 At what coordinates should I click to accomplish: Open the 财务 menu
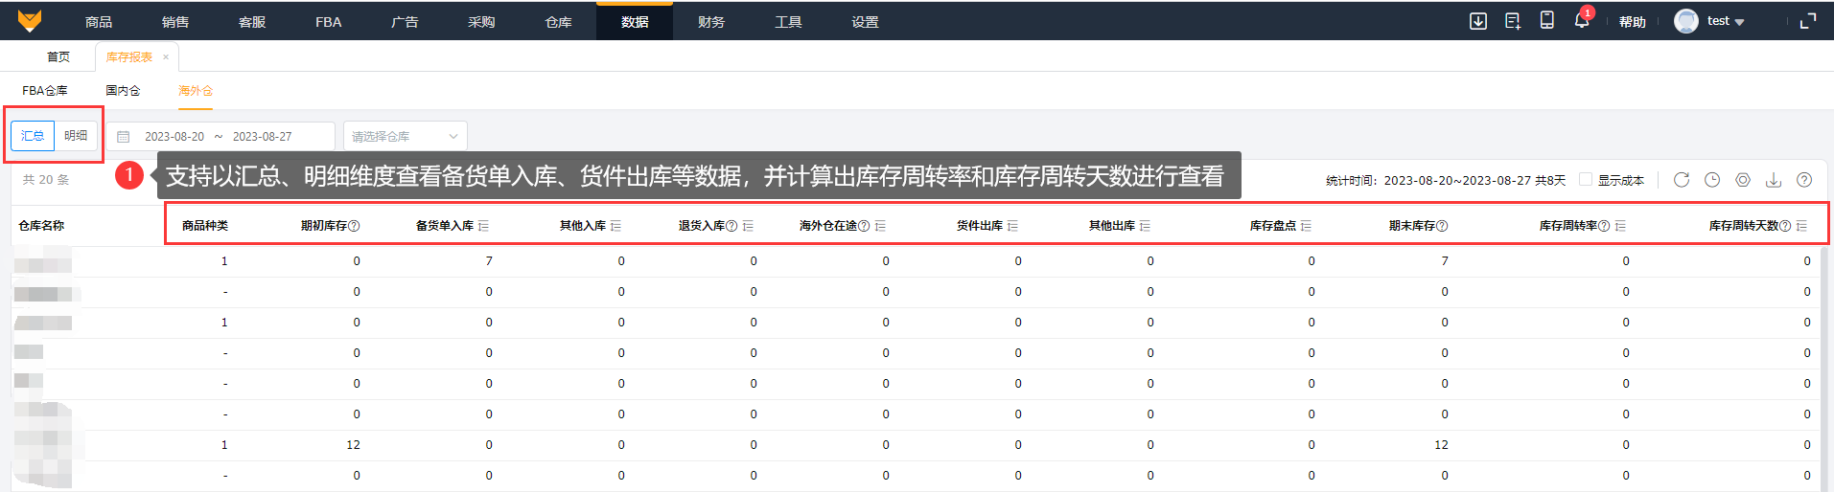[711, 21]
